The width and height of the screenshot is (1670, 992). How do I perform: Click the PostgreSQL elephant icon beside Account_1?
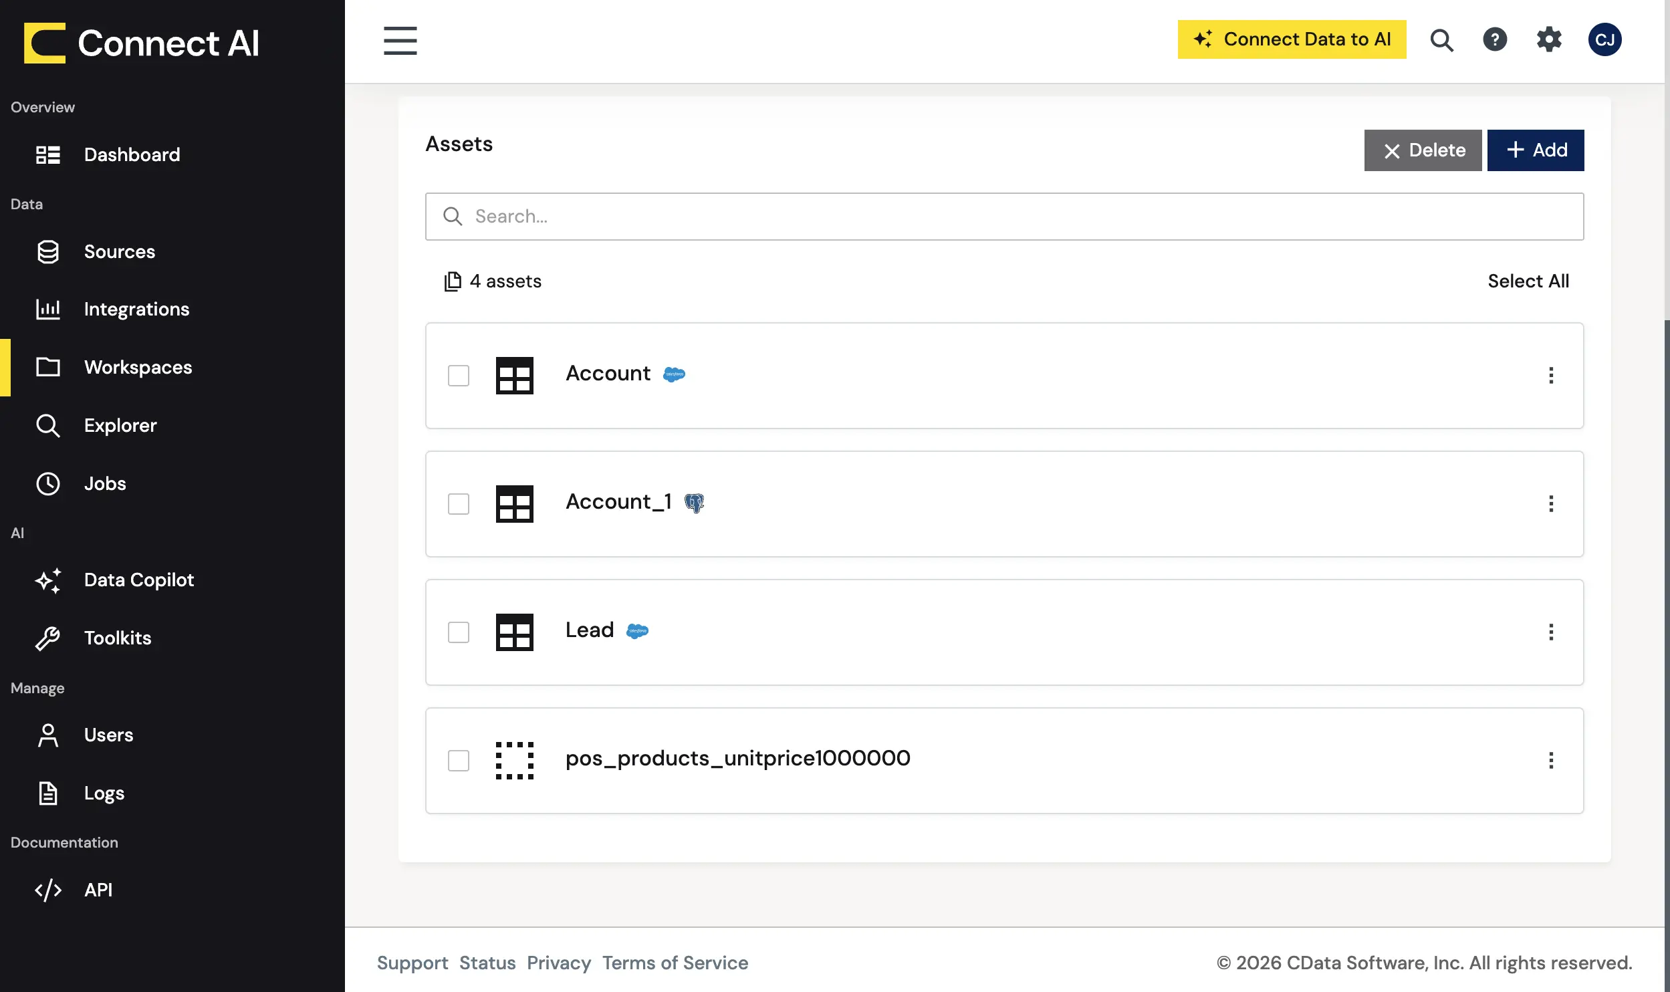(x=695, y=503)
